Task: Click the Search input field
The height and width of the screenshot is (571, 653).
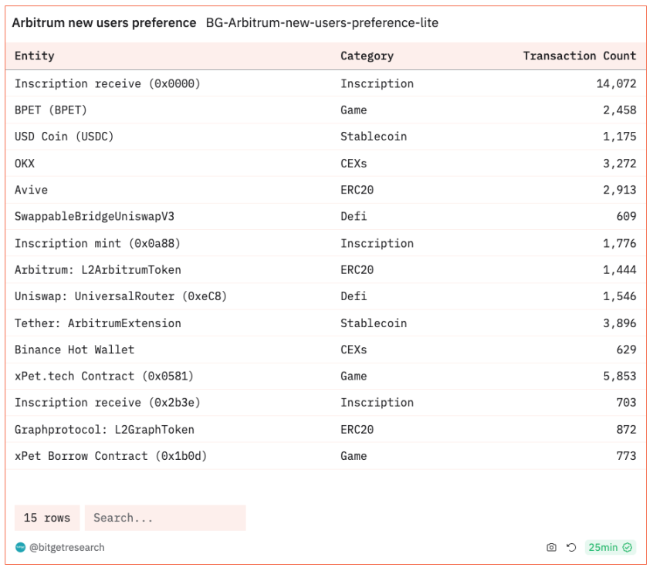Action: 165,518
